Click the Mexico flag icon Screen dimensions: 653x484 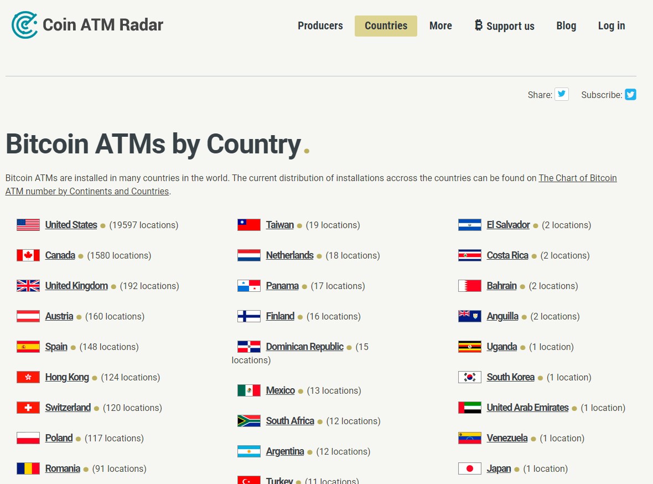tap(249, 390)
